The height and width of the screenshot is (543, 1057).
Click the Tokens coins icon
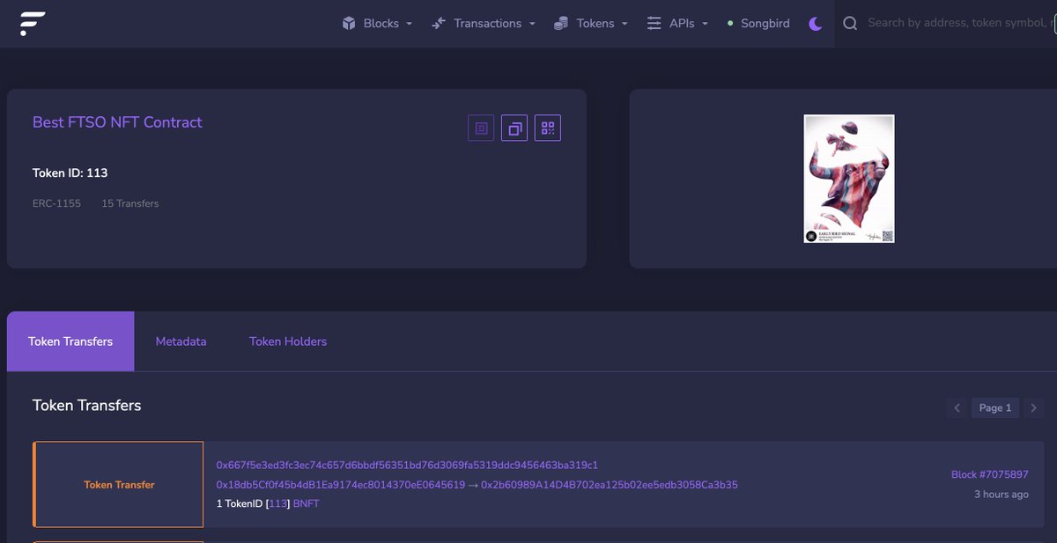point(561,24)
